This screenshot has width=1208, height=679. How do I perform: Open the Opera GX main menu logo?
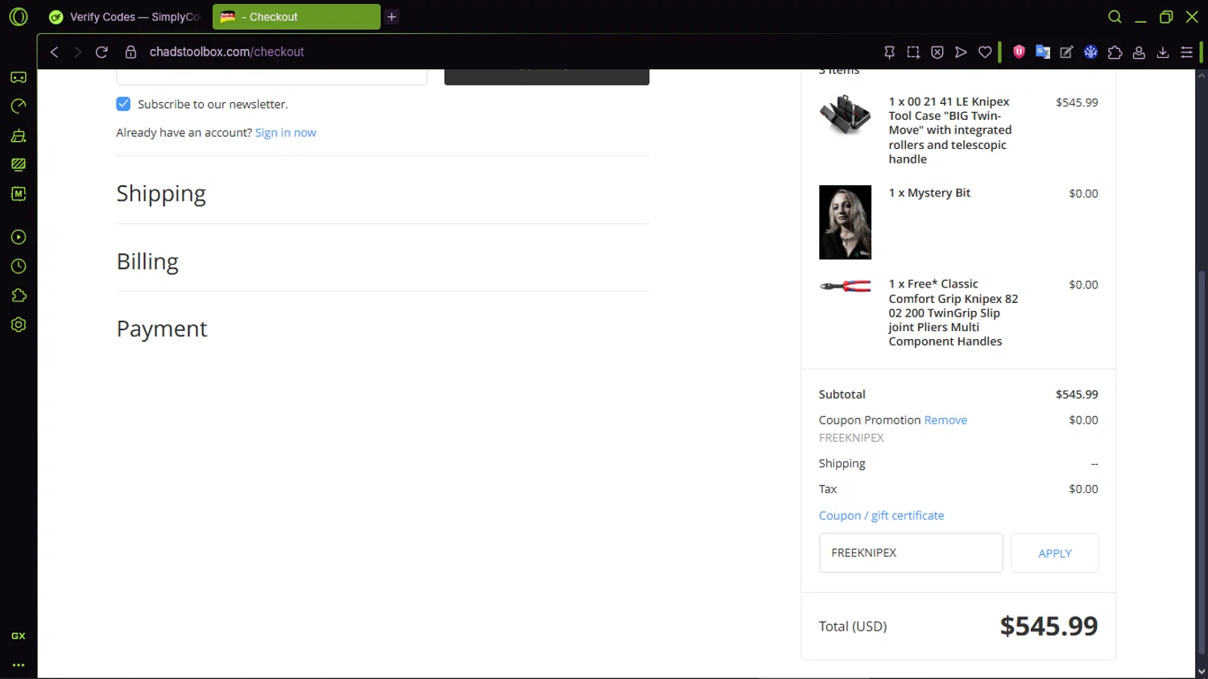coord(19,17)
